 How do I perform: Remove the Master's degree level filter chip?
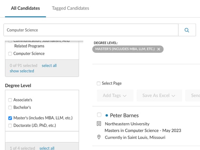[159, 49]
